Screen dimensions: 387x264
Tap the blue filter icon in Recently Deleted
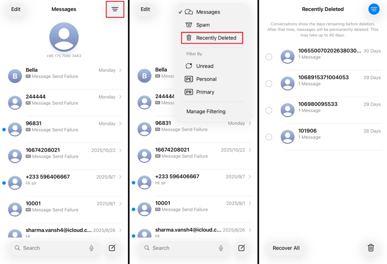(374, 10)
